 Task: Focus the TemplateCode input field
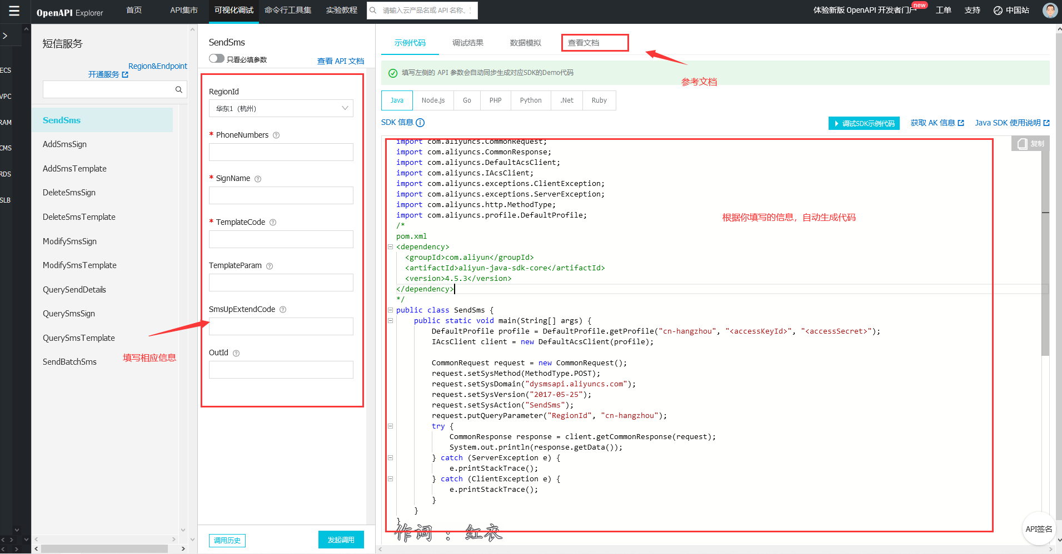[281, 239]
